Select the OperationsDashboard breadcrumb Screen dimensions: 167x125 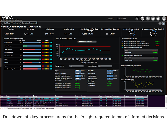29,23
